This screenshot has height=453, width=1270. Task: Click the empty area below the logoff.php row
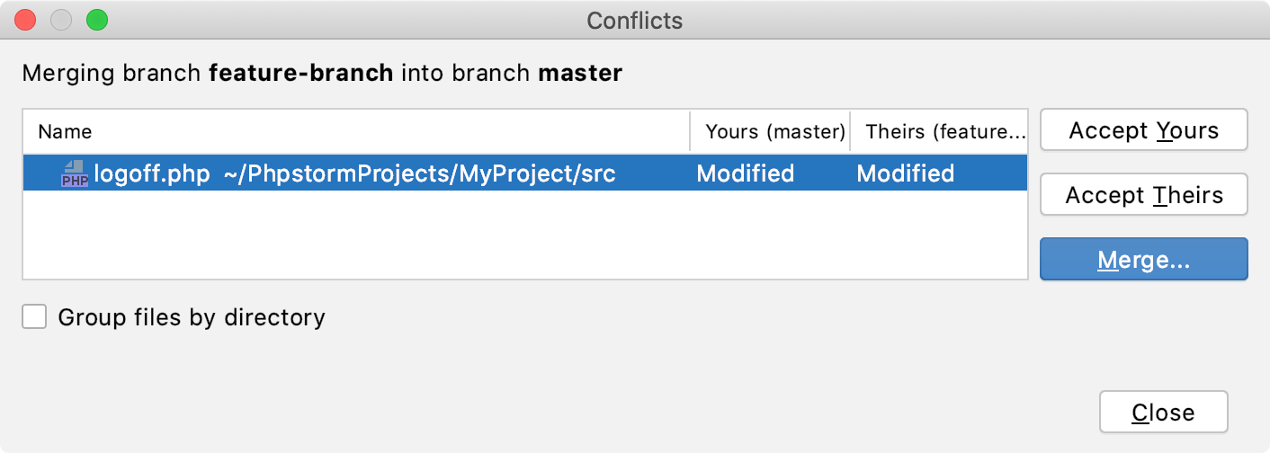(525, 234)
